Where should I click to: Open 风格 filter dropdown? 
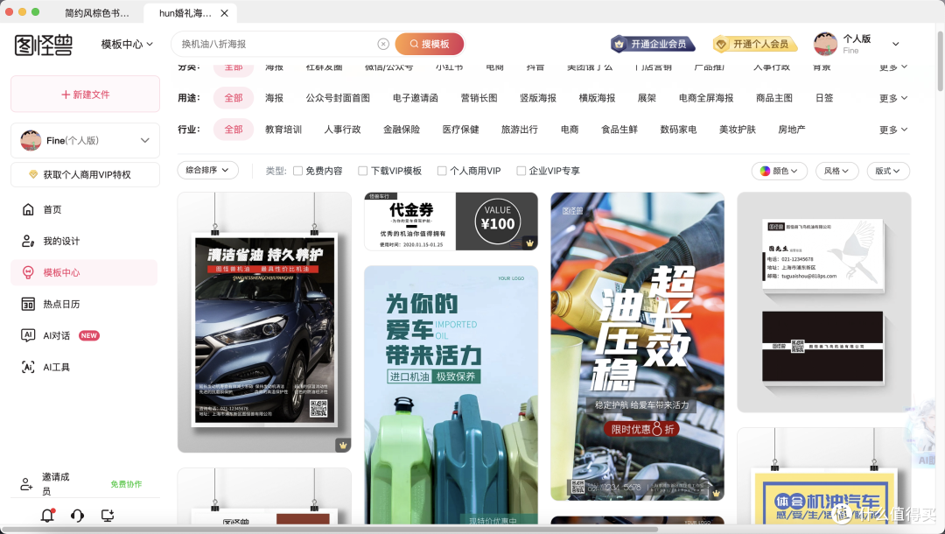pos(836,172)
